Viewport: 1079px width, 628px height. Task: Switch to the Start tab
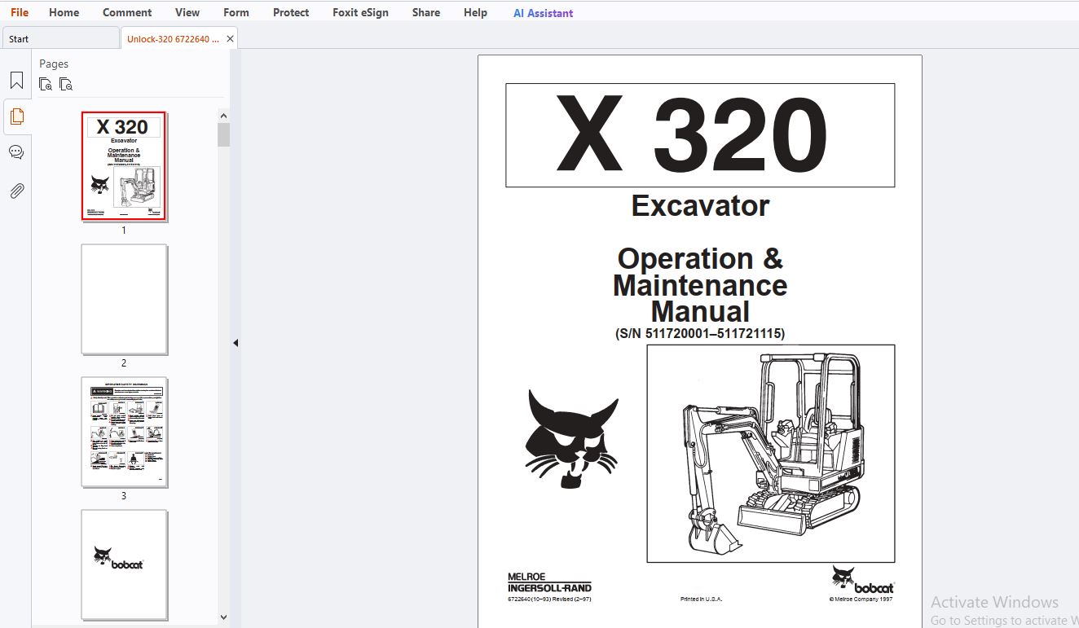60,38
